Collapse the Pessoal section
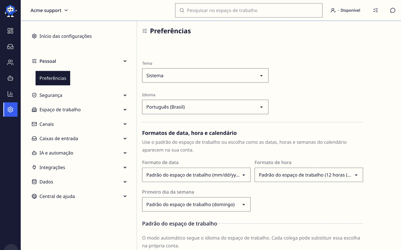This screenshot has width=401, height=250. (x=79, y=61)
